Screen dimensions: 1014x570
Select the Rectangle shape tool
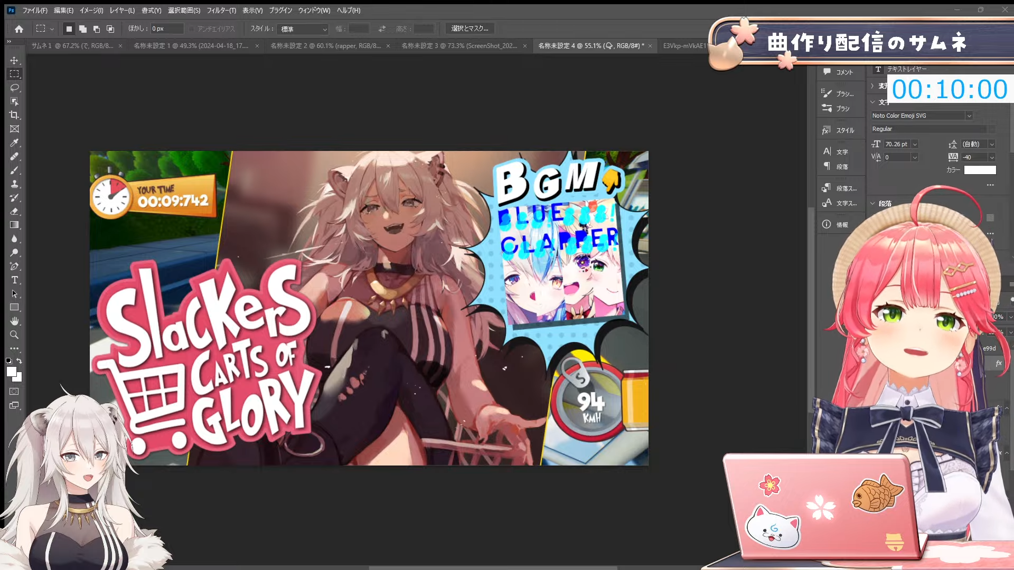[x=14, y=307]
